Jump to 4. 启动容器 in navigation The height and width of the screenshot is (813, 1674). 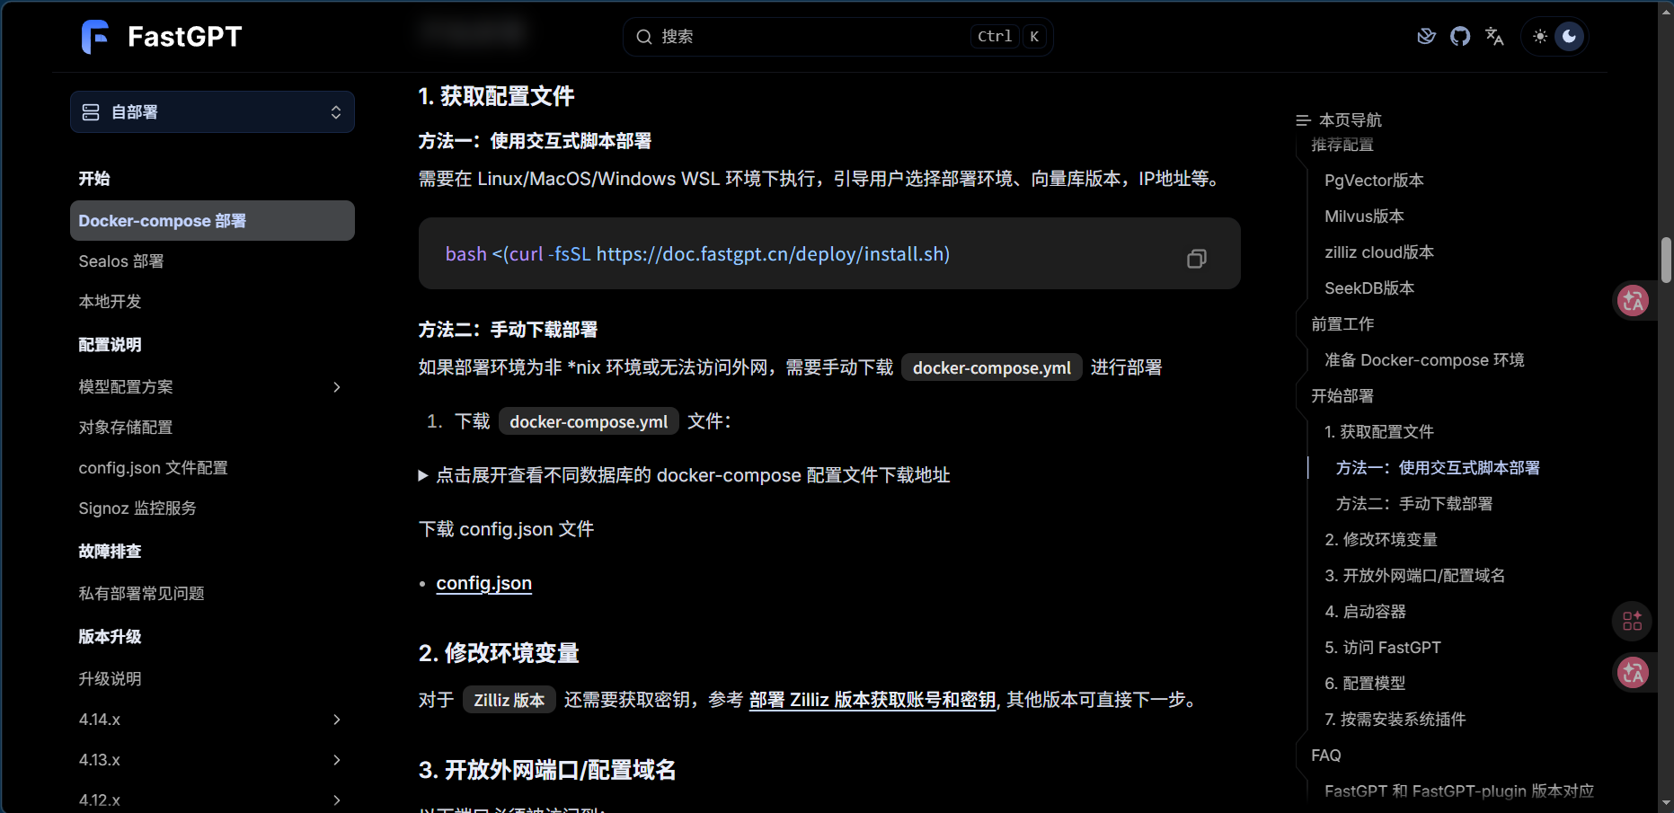click(x=1365, y=612)
